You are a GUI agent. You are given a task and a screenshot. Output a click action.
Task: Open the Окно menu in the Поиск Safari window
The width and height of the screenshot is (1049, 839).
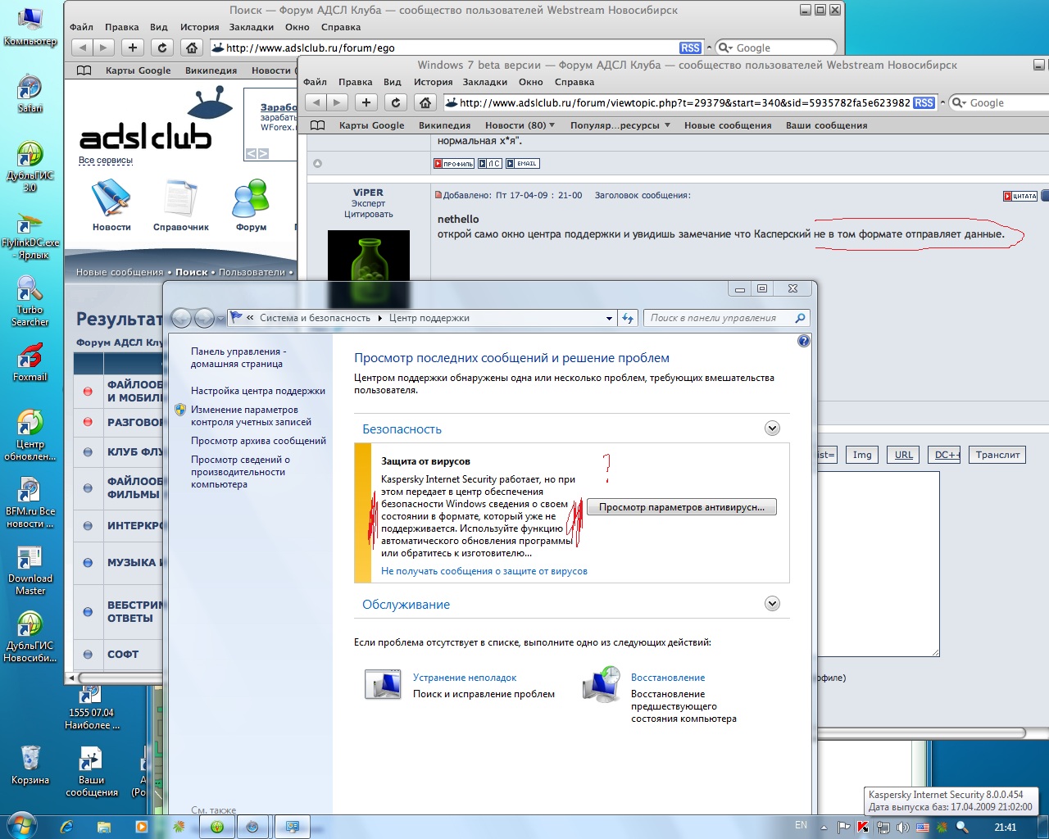coord(297,27)
